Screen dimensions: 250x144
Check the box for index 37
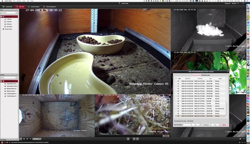click(x=176, y=111)
